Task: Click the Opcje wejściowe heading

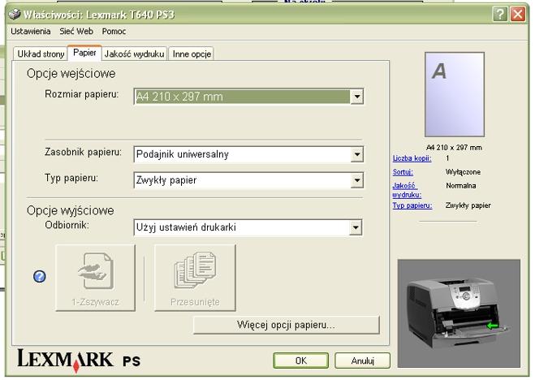Action: click(71, 74)
